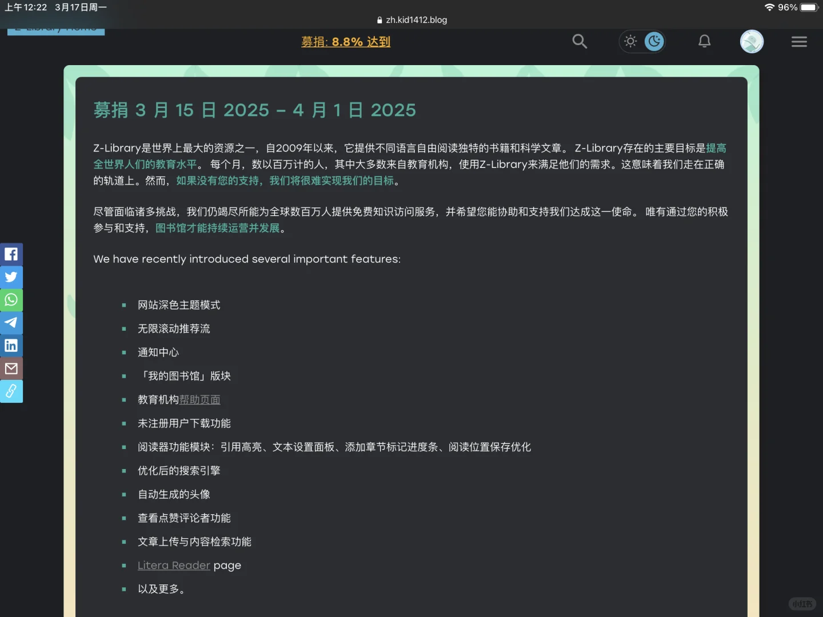Click list item 未注册用户下载功能
This screenshot has height=617, width=823.
184,423
